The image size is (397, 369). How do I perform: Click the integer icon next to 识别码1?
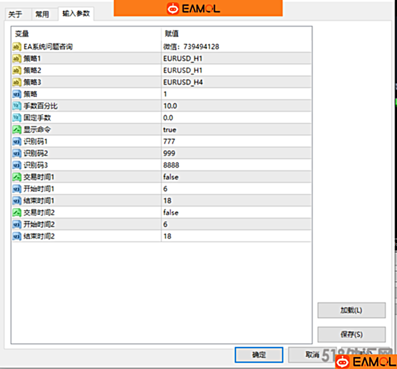16,142
